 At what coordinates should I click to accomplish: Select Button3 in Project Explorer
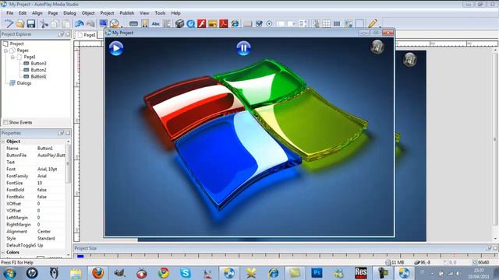(x=38, y=64)
